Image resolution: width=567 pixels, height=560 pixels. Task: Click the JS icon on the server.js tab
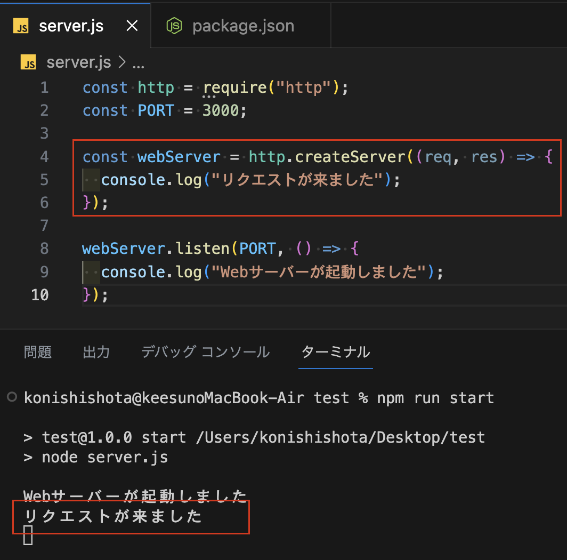pyautogui.click(x=20, y=25)
